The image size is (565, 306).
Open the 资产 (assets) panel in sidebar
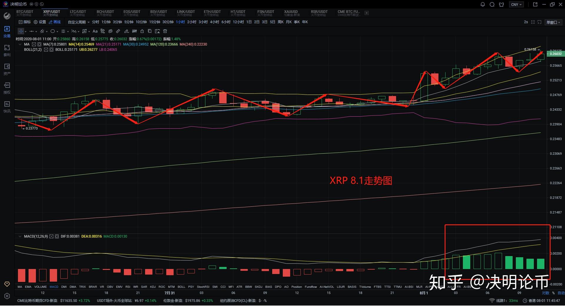pos(7,68)
